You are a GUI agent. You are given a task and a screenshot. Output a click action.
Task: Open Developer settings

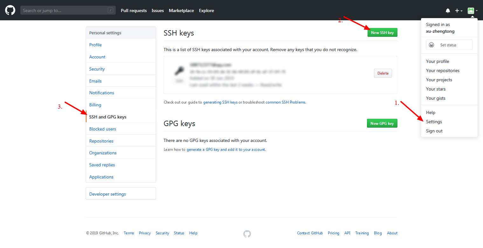121,194
